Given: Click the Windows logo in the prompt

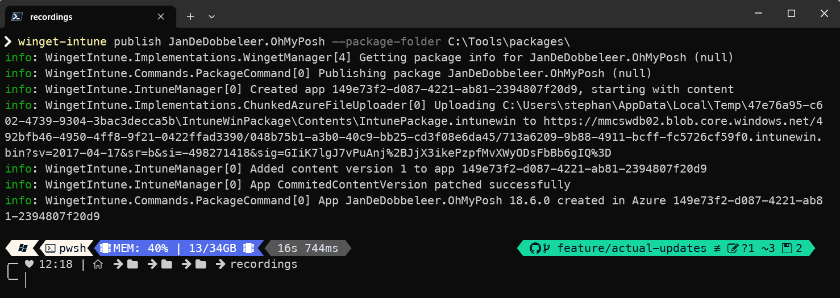Looking at the screenshot, I should pyautogui.click(x=23, y=248).
